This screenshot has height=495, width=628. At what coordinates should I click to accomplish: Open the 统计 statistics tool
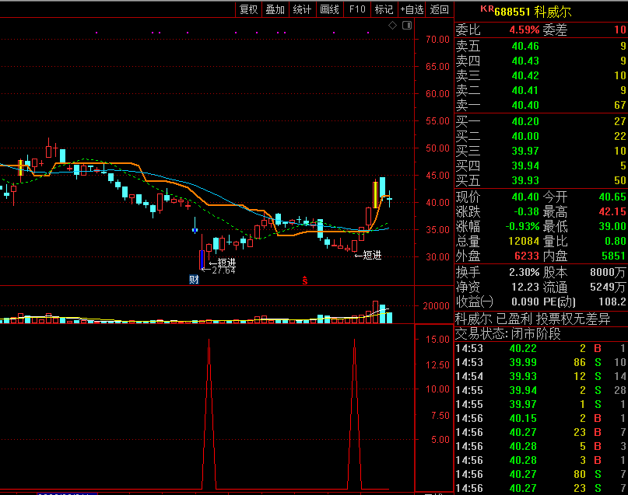coord(302,9)
